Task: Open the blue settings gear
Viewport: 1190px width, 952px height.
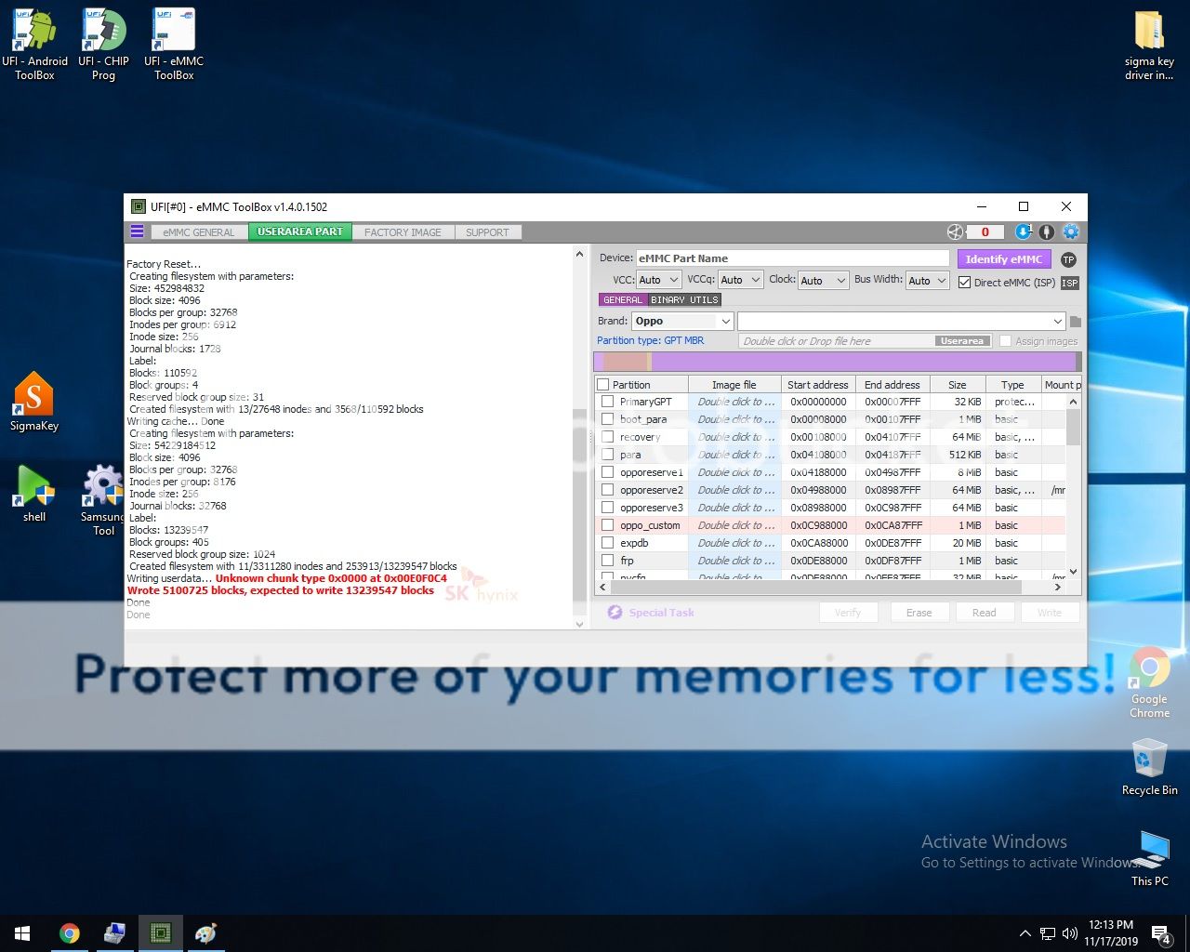Action: pos(1071,232)
